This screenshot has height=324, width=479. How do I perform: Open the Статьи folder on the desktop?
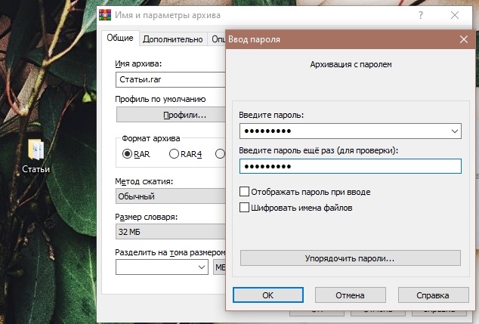[36, 154]
